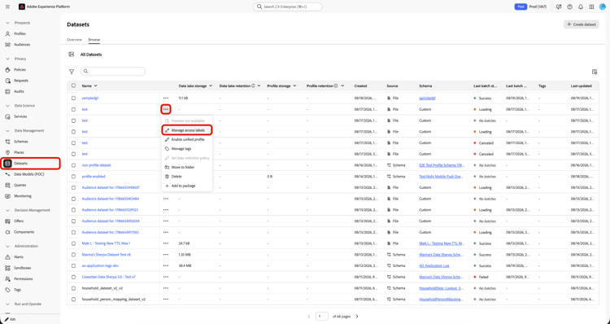Collapse the Decision Management sidebar section

point(7,210)
